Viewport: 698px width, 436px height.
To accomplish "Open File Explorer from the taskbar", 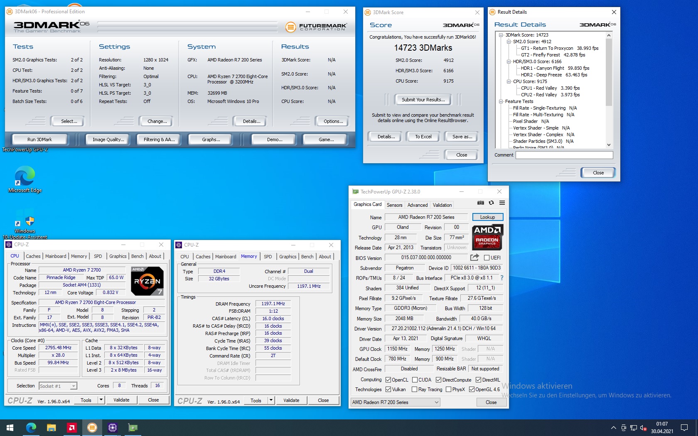I will tap(51, 428).
